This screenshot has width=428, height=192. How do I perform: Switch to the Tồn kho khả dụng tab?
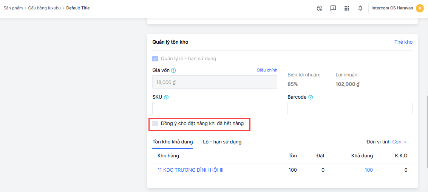[x=173, y=142]
